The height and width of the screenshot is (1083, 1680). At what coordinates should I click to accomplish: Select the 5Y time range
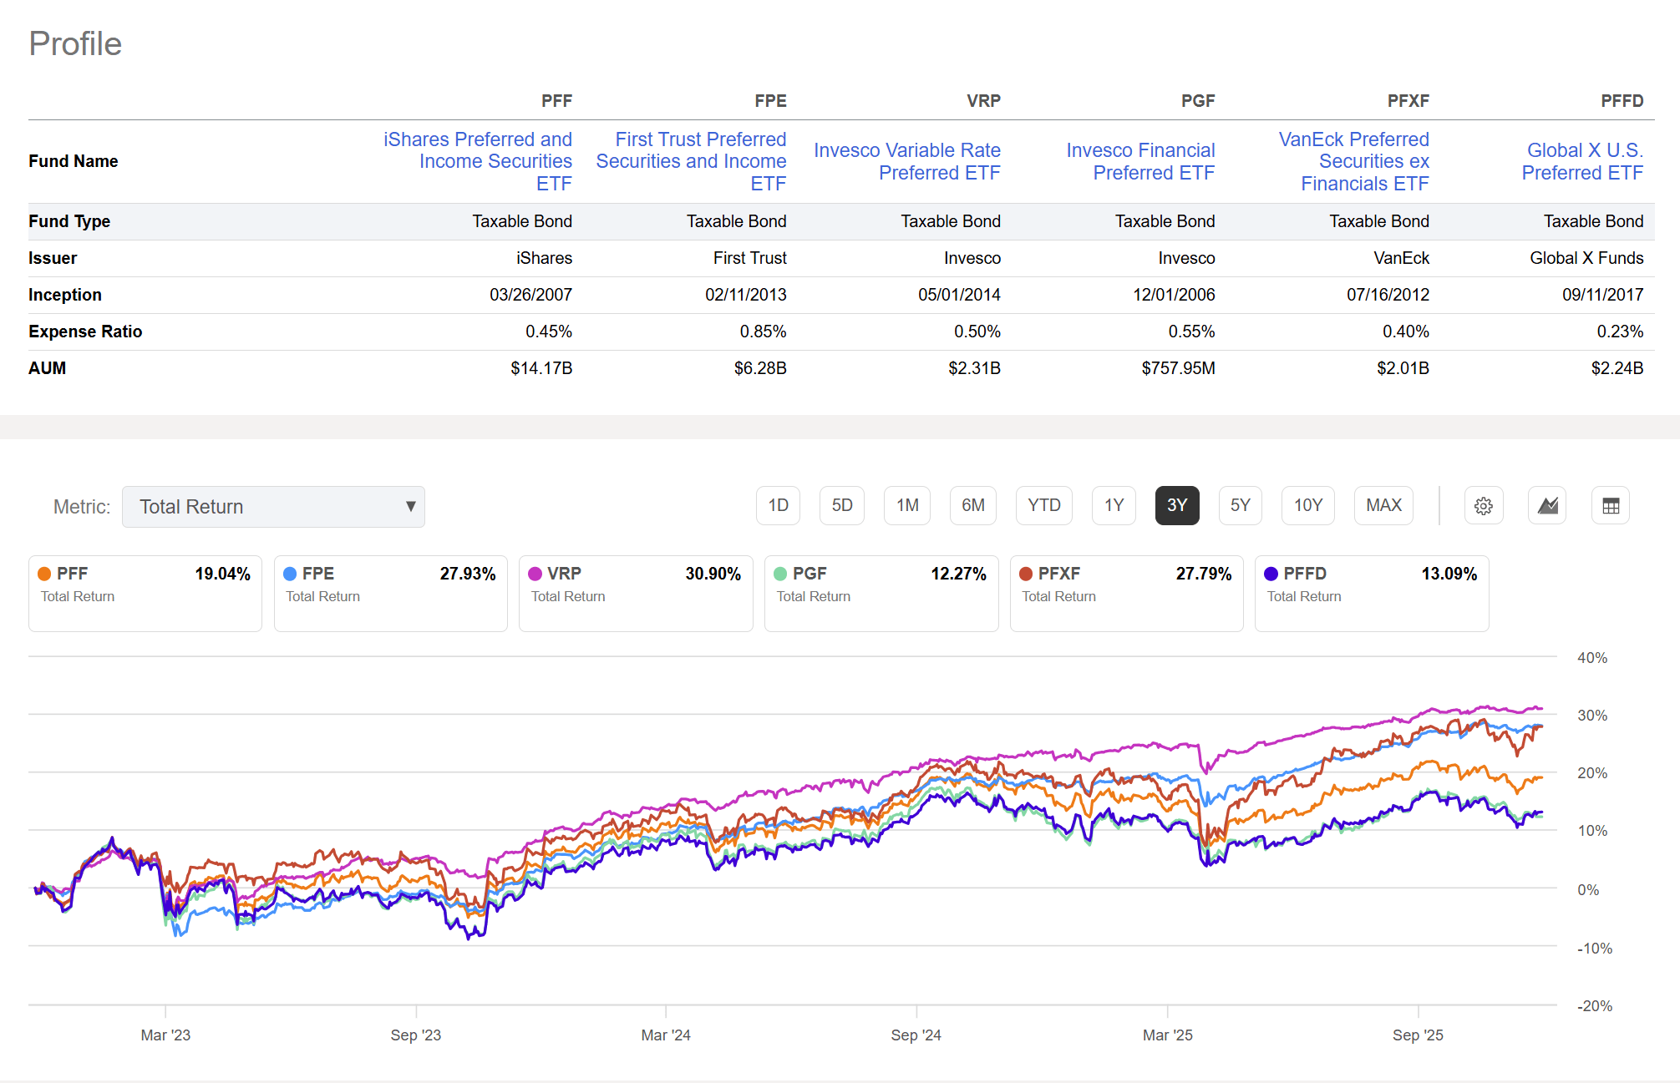coord(1241,506)
